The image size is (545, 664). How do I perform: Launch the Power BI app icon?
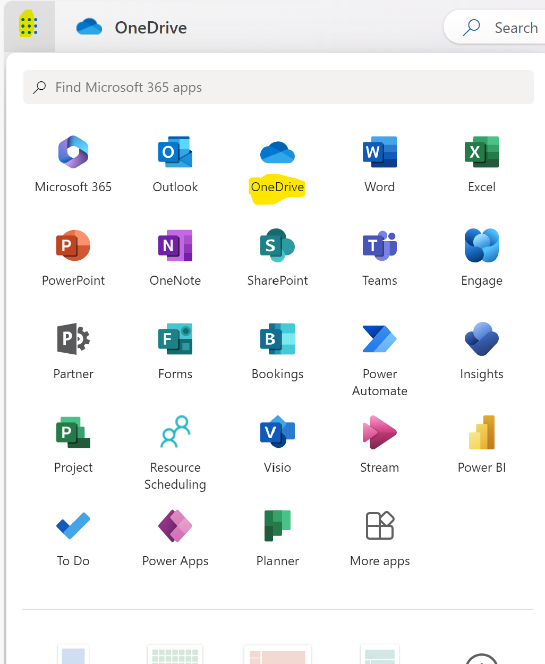[x=482, y=432]
